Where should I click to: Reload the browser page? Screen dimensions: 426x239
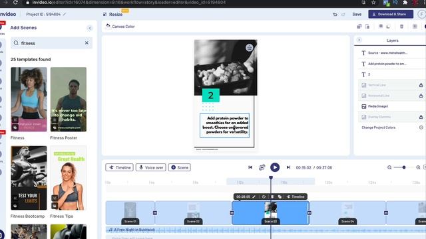click(15, 3)
